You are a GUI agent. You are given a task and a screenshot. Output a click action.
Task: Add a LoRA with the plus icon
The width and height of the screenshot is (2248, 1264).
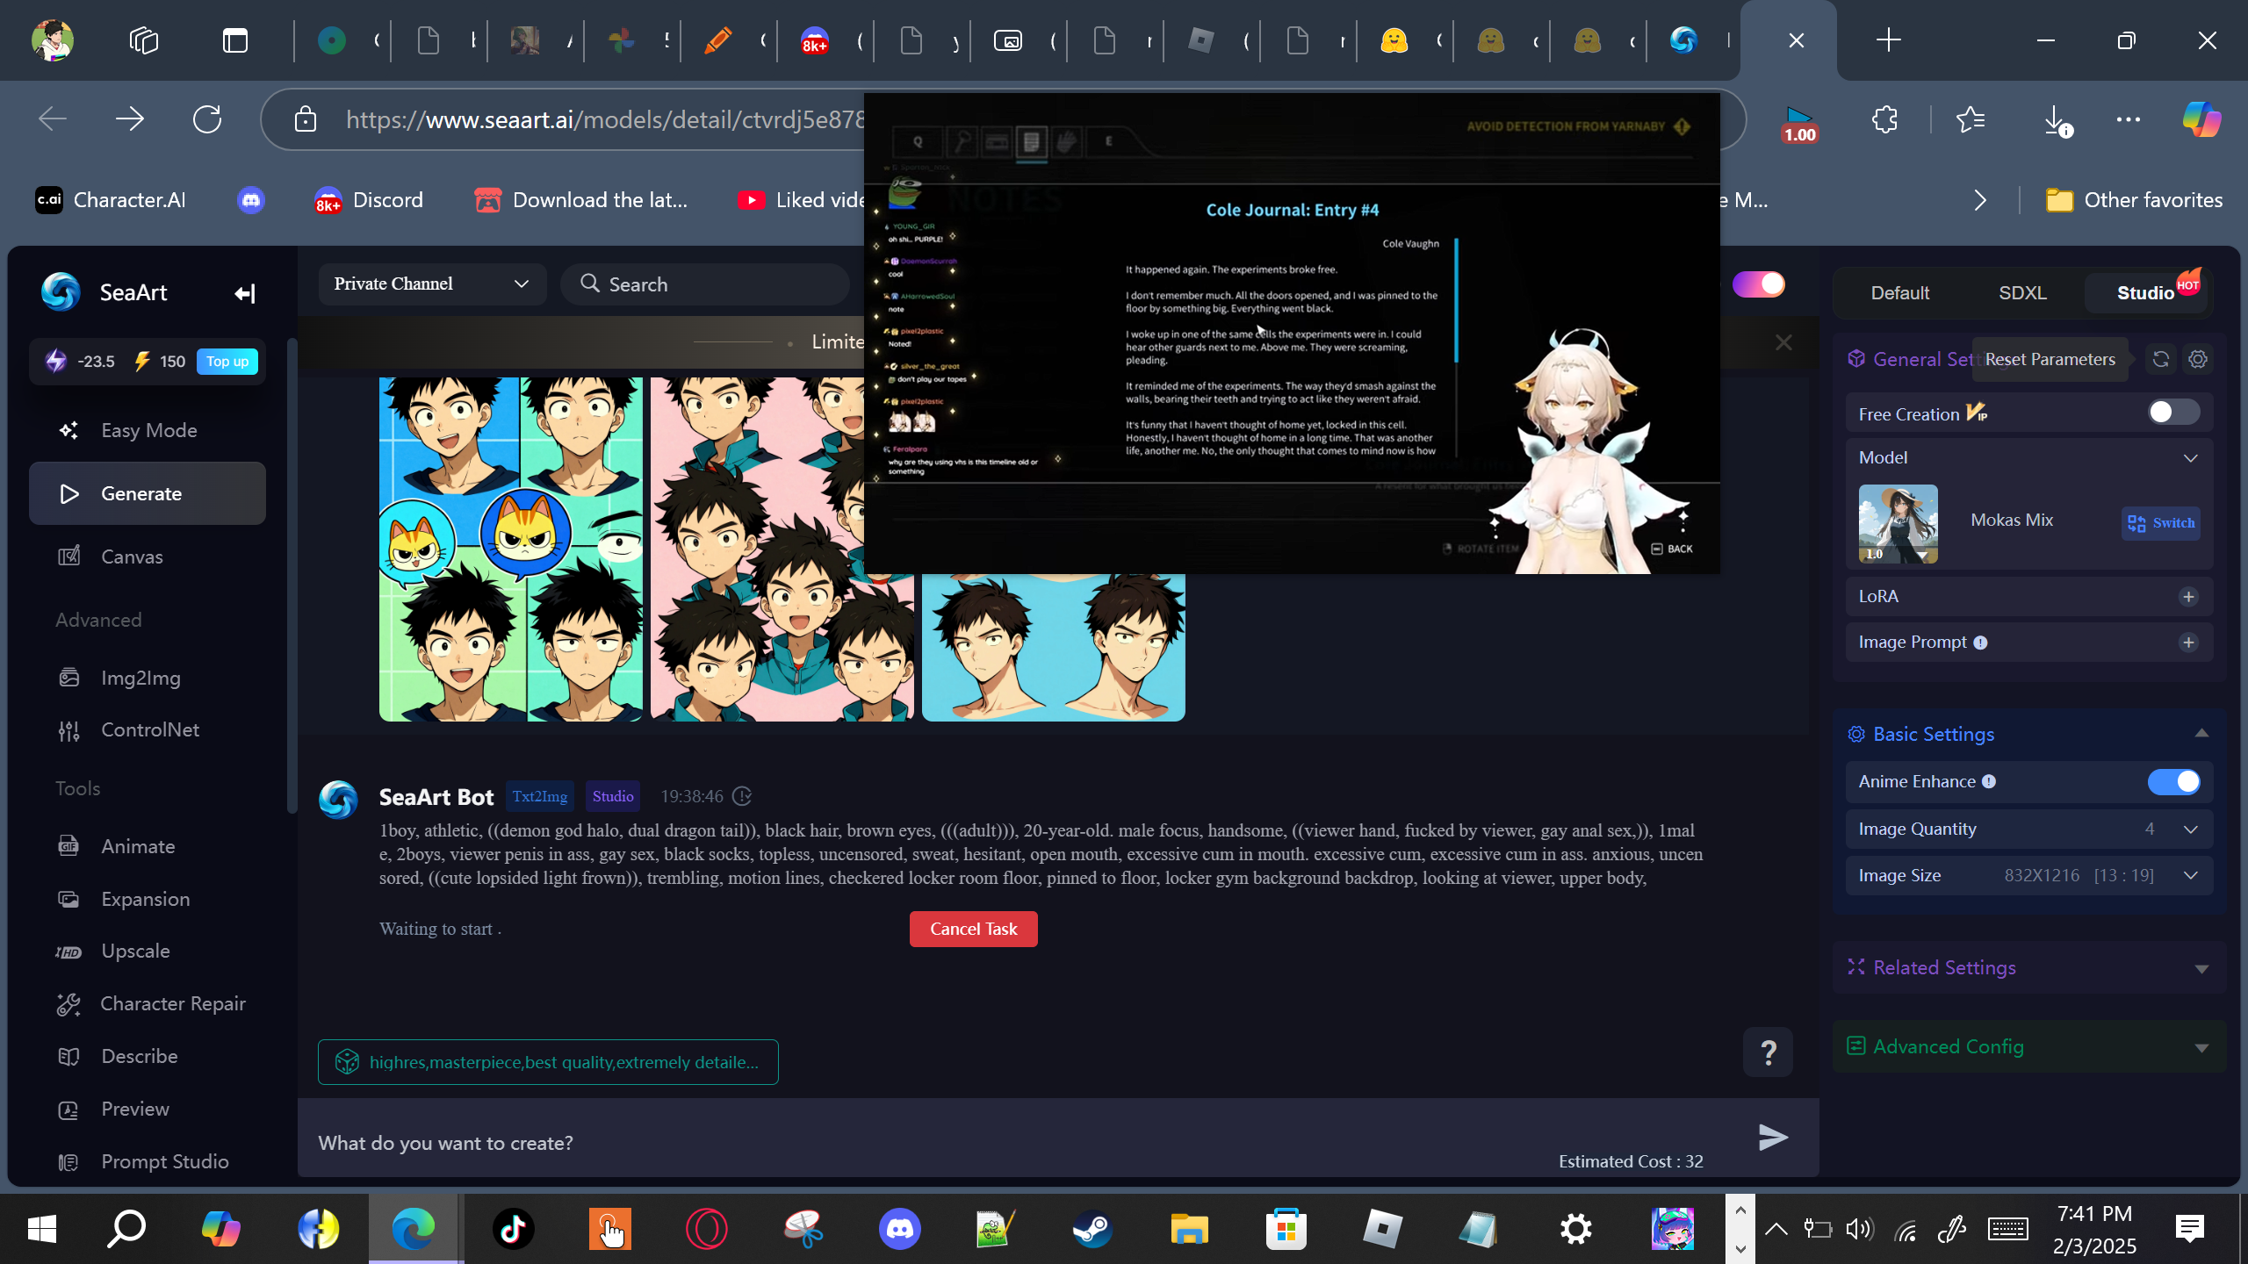(2188, 597)
